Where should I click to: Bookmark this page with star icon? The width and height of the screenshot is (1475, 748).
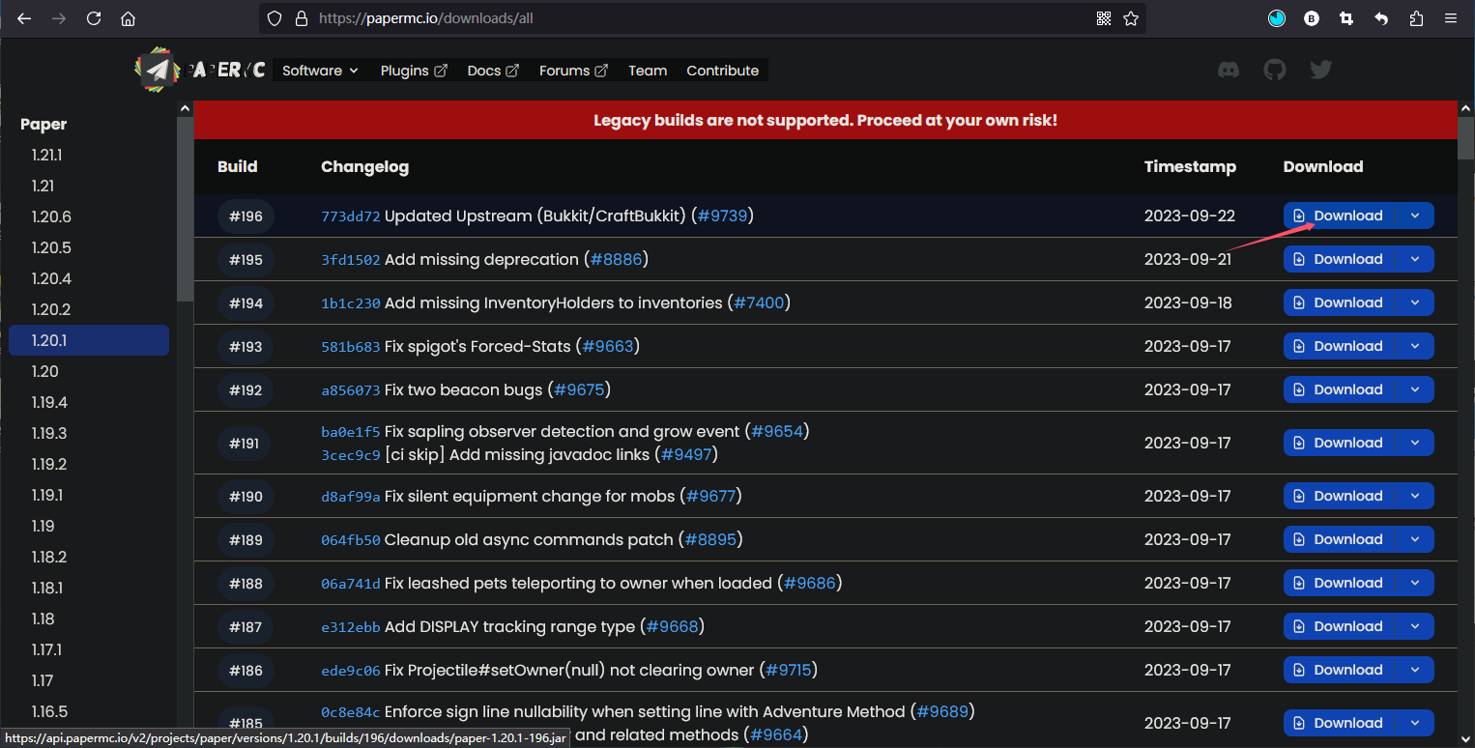1131,18
